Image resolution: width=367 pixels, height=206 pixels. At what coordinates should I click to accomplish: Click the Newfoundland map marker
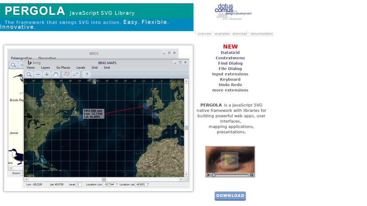click(81, 117)
